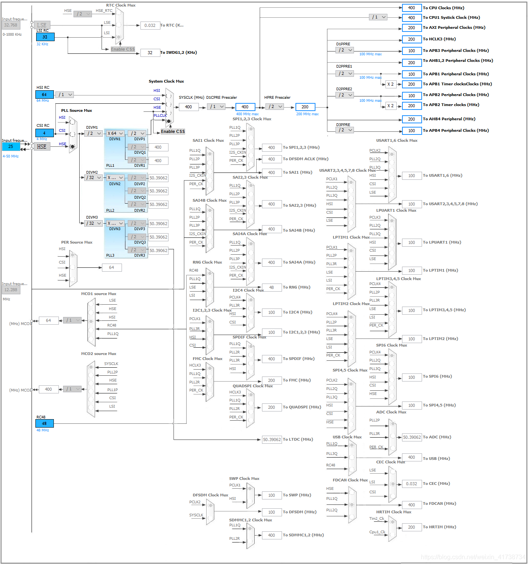Choose RC48 in the USB Clock Mux
The image size is (529, 564).
352,469
